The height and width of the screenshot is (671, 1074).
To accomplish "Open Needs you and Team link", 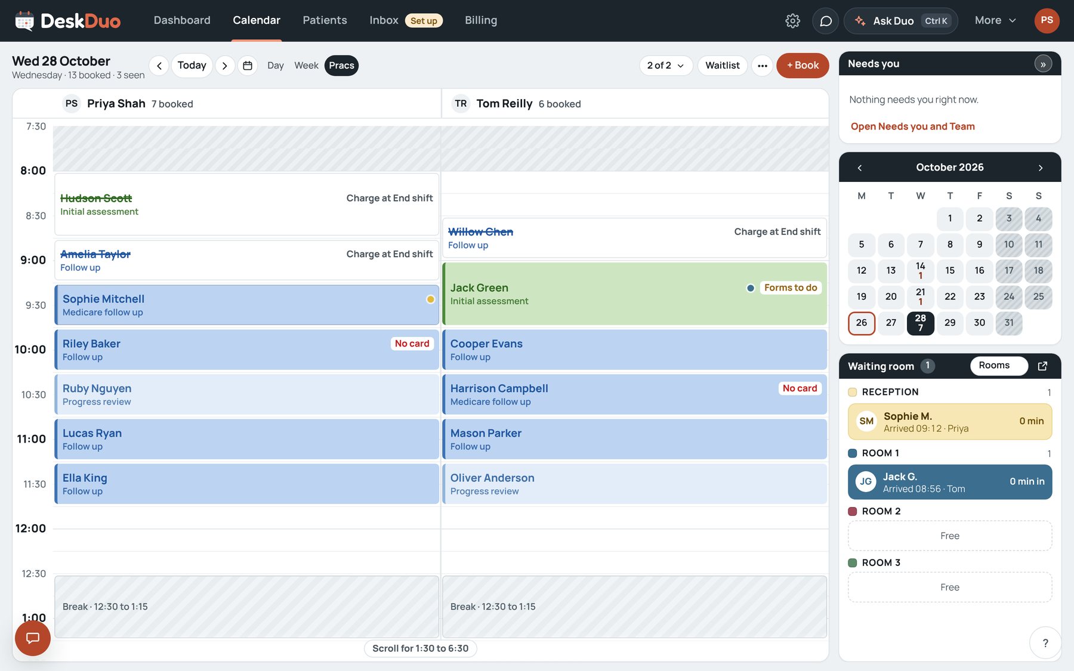I will 912,126.
